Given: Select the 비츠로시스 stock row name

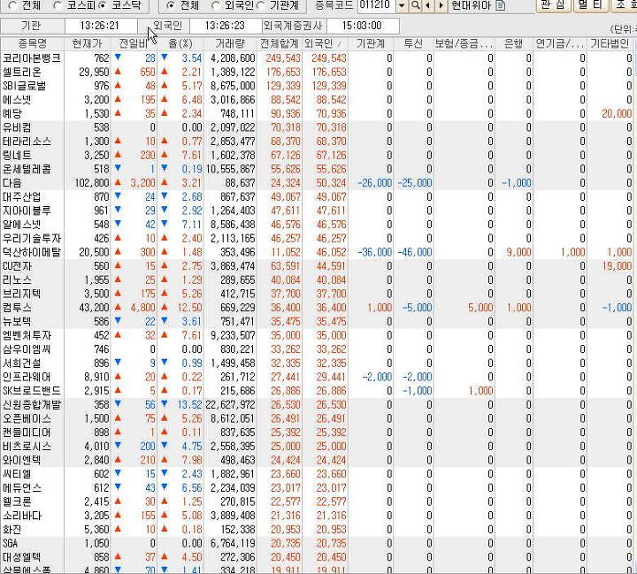Looking at the screenshot, I should 27,446.
